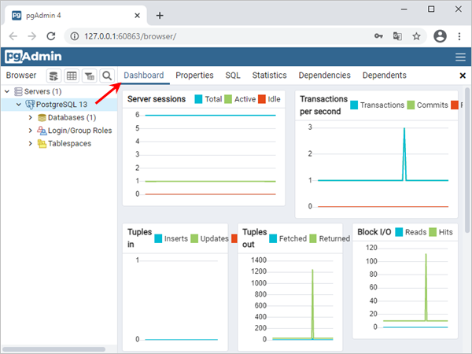Collapse the Servers tree node
Viewport: 472px width, 354px height.
(x=7, y=92)
